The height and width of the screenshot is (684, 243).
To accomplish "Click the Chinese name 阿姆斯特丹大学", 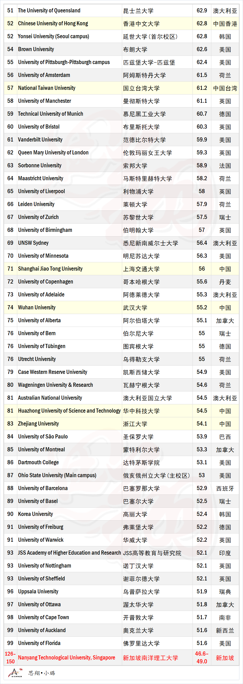I will 144,75.
